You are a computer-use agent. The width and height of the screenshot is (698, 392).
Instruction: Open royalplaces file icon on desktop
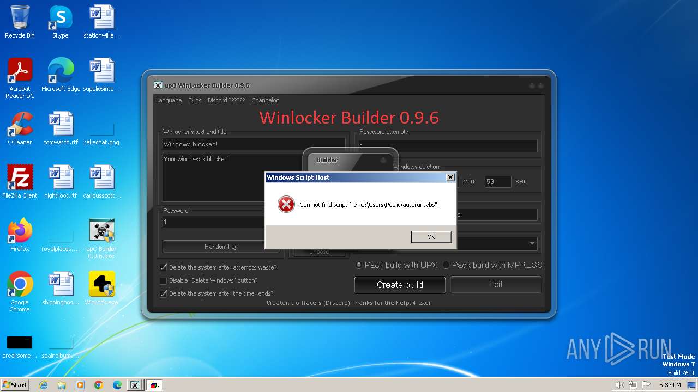coord(61,240)
